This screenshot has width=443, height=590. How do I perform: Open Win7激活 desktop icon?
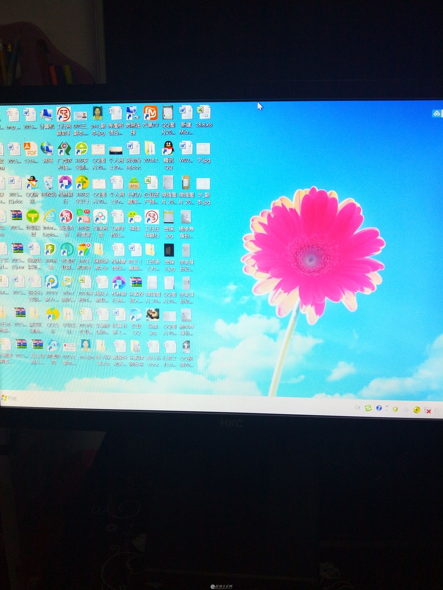coord(68,289)
